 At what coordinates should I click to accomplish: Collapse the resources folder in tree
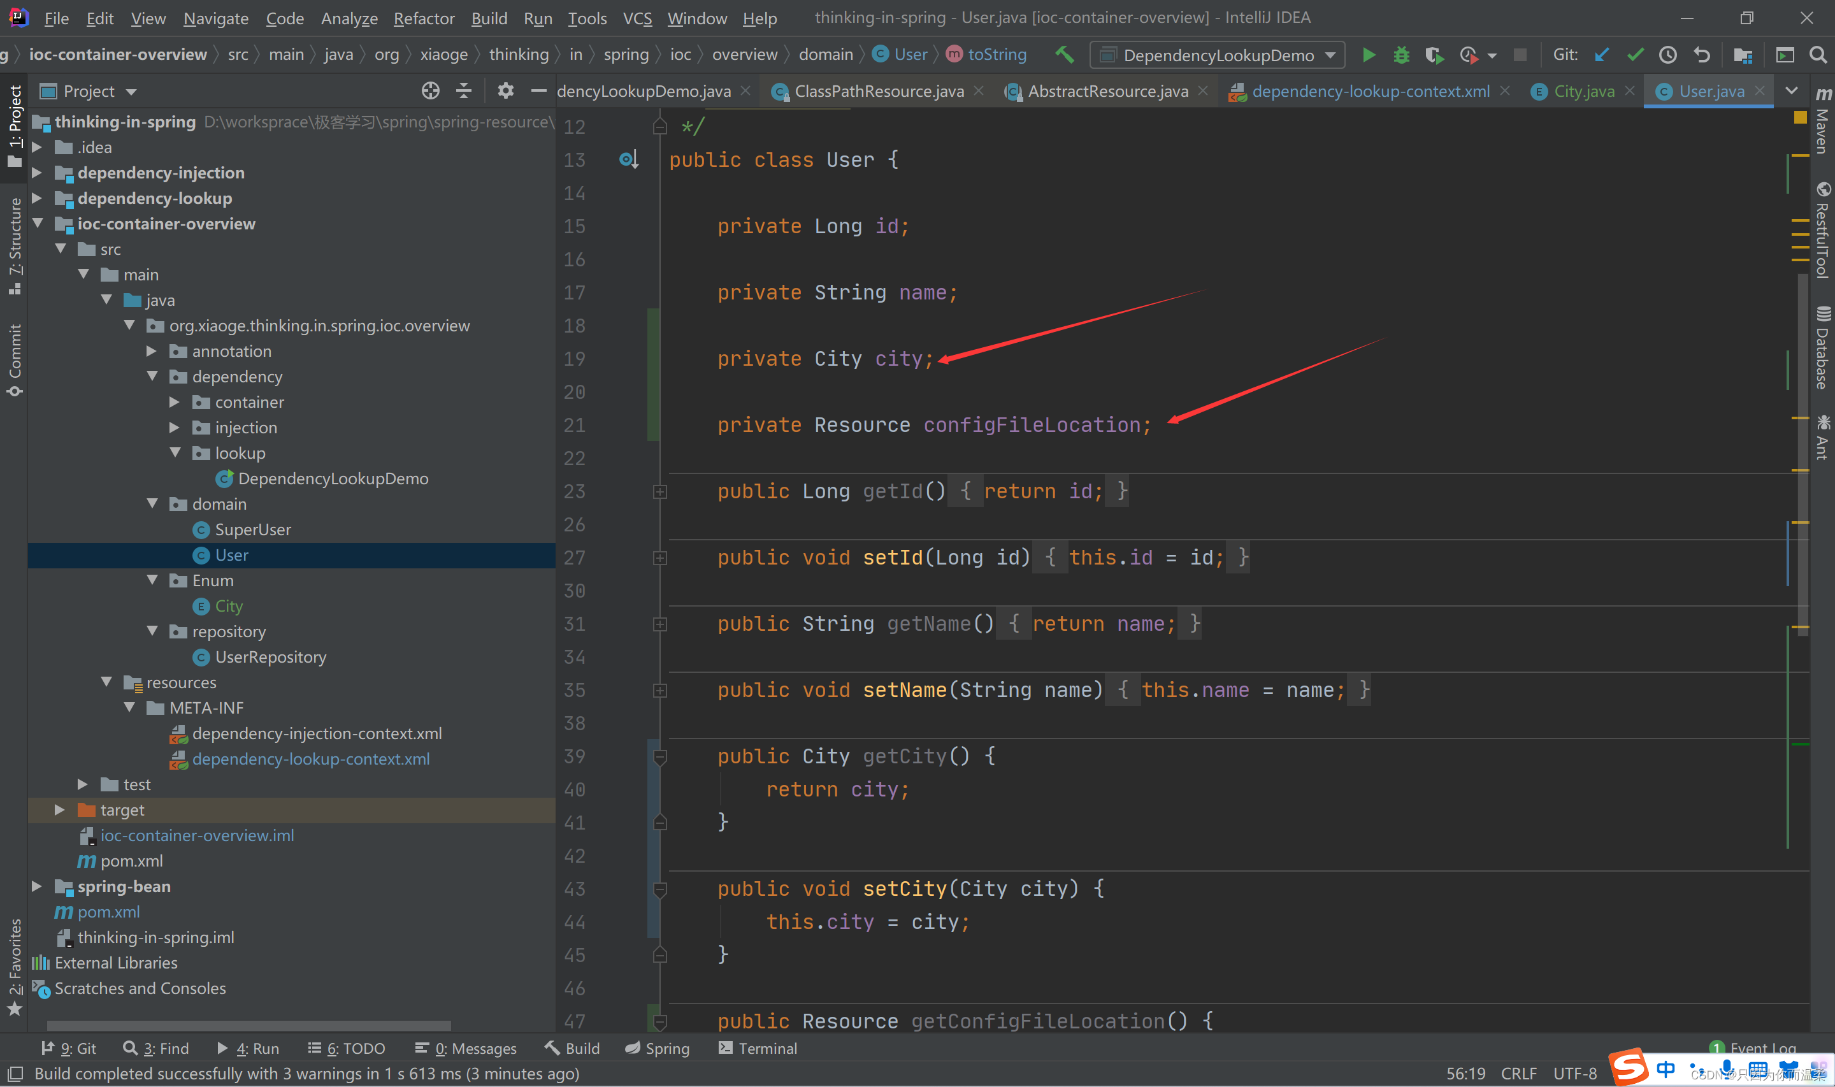pos(107,682)
